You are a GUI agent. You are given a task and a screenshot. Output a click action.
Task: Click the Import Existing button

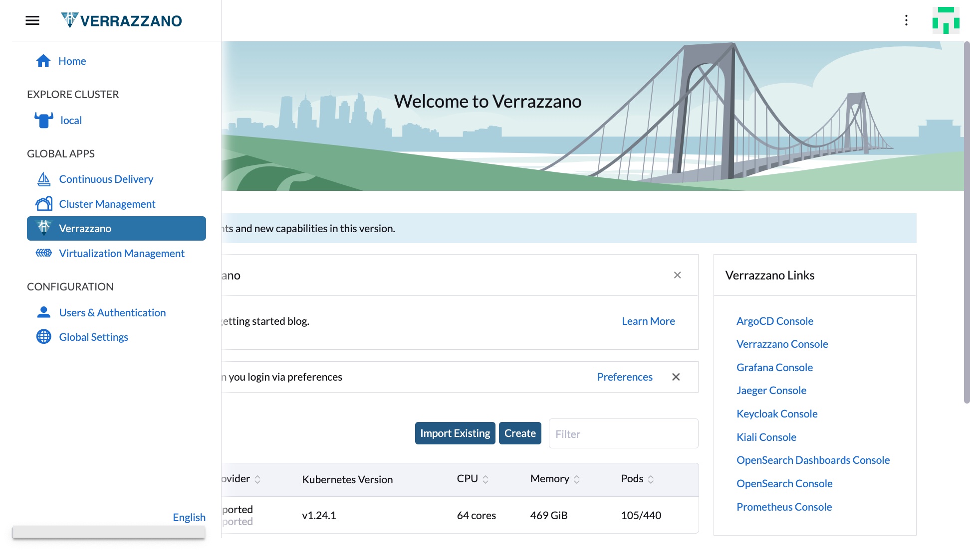(x=455, y=433)
